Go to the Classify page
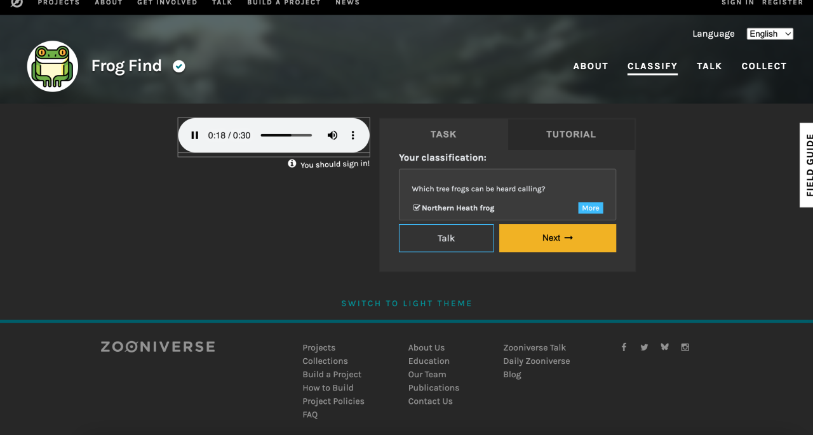The image size is (813, 435). (x=652, y=66)
